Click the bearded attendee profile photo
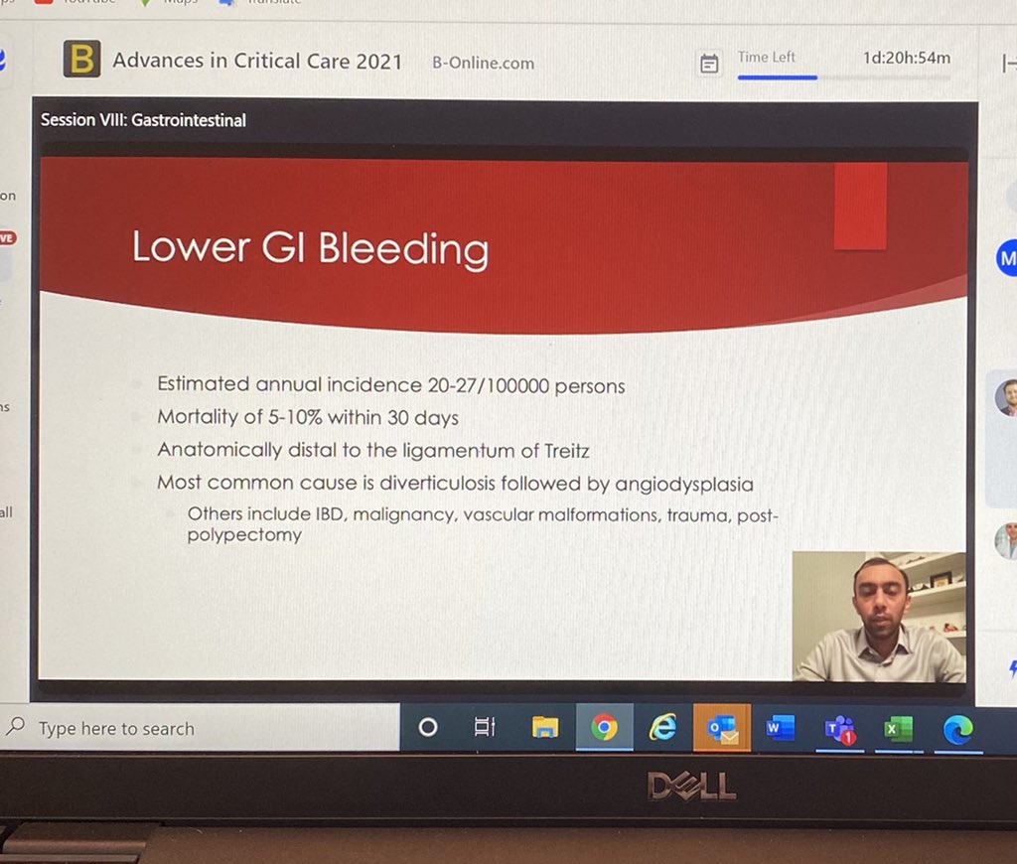The image size is (1017, 864). tap(1006, 397)
